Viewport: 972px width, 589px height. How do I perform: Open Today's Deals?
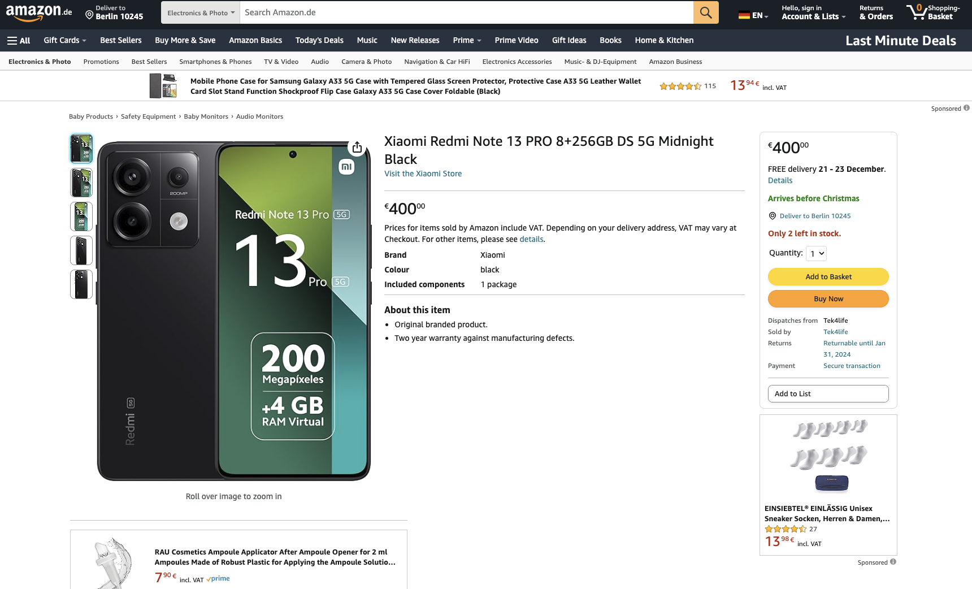(x=319, y=41)
